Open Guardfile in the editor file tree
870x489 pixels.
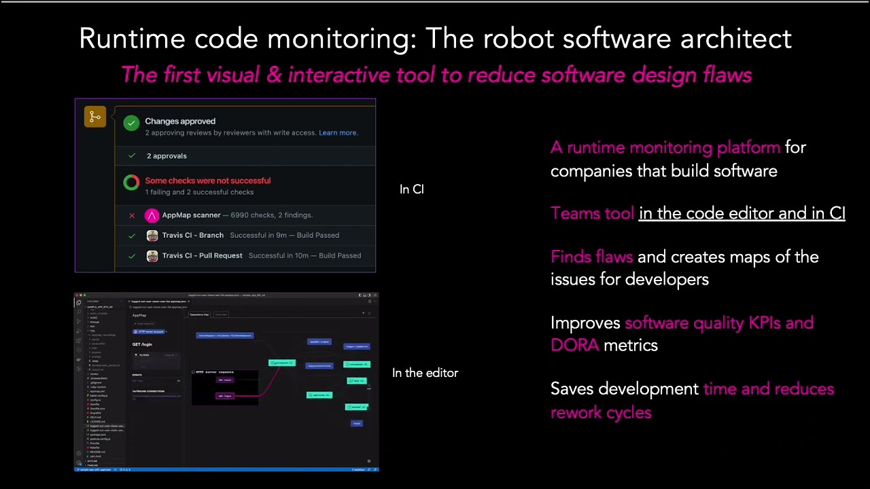point(95,413)
